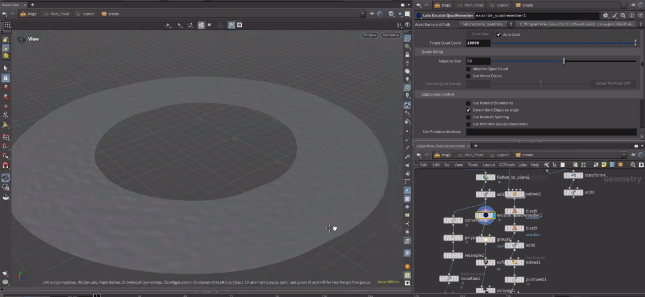Open the ODTools menu in network editor

[507, 165]
